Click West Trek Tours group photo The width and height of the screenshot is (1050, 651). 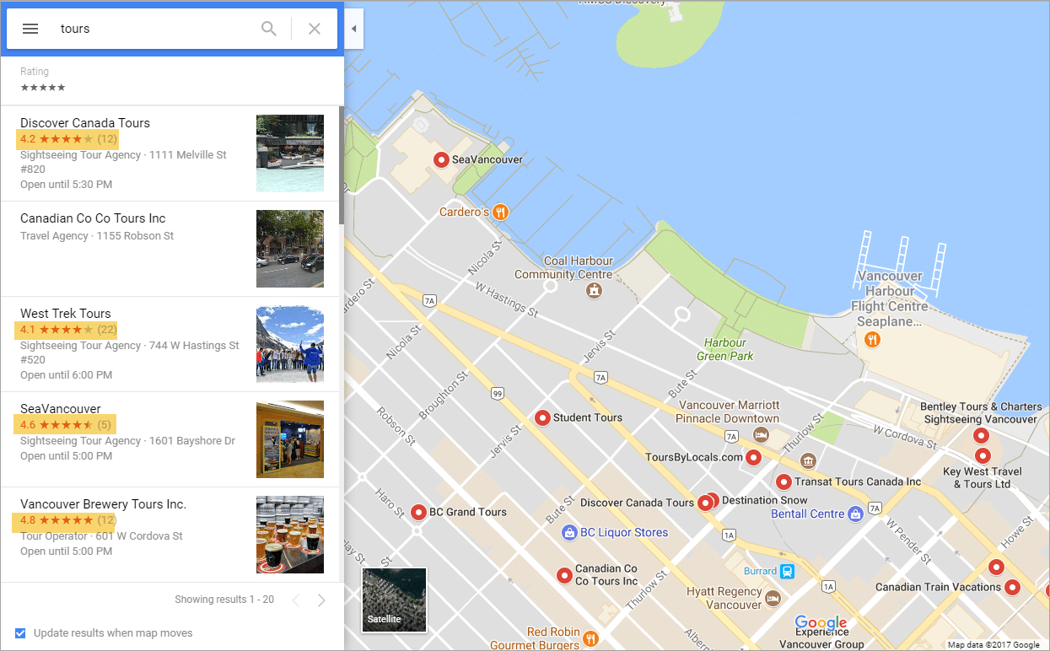[290, 344]
